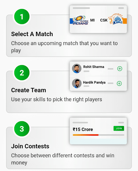
Task: Click the Mumbai Indians team logo
Action: click(81, 20)
